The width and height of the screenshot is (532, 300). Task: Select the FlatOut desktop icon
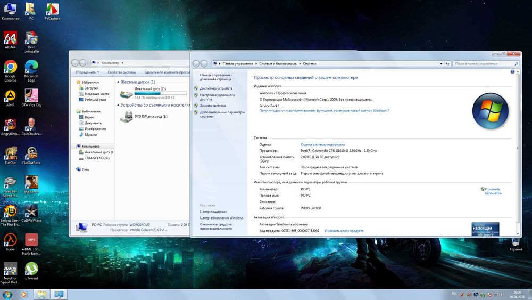tap(10, 154)
